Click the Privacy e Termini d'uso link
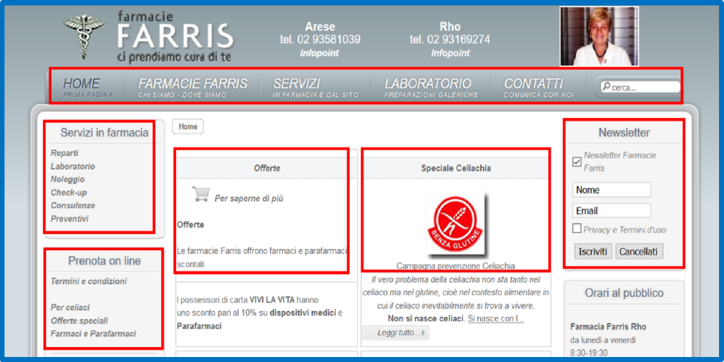Screen dimensions: 724x362 point(625,230)
